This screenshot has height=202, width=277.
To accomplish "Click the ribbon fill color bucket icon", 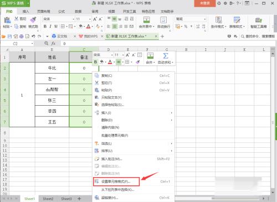I will (81, 27).
